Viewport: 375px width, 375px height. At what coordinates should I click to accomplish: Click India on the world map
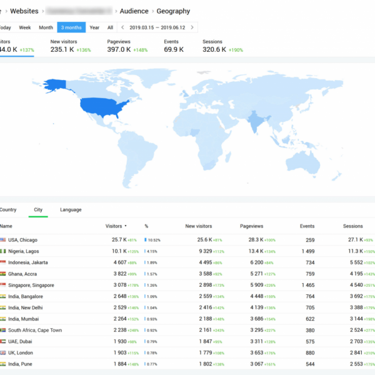256,121
